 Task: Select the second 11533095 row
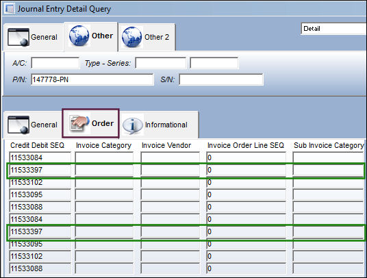pos(186,244)
